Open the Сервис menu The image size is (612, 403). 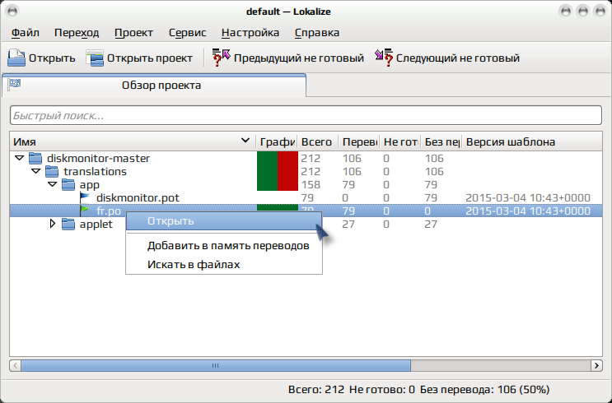pos(187,33)
